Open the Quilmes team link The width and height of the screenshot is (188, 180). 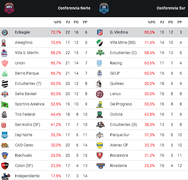[117, 83]
